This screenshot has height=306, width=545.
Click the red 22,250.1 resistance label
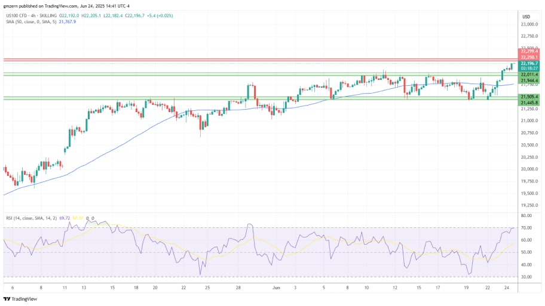[x=529, y=57]
